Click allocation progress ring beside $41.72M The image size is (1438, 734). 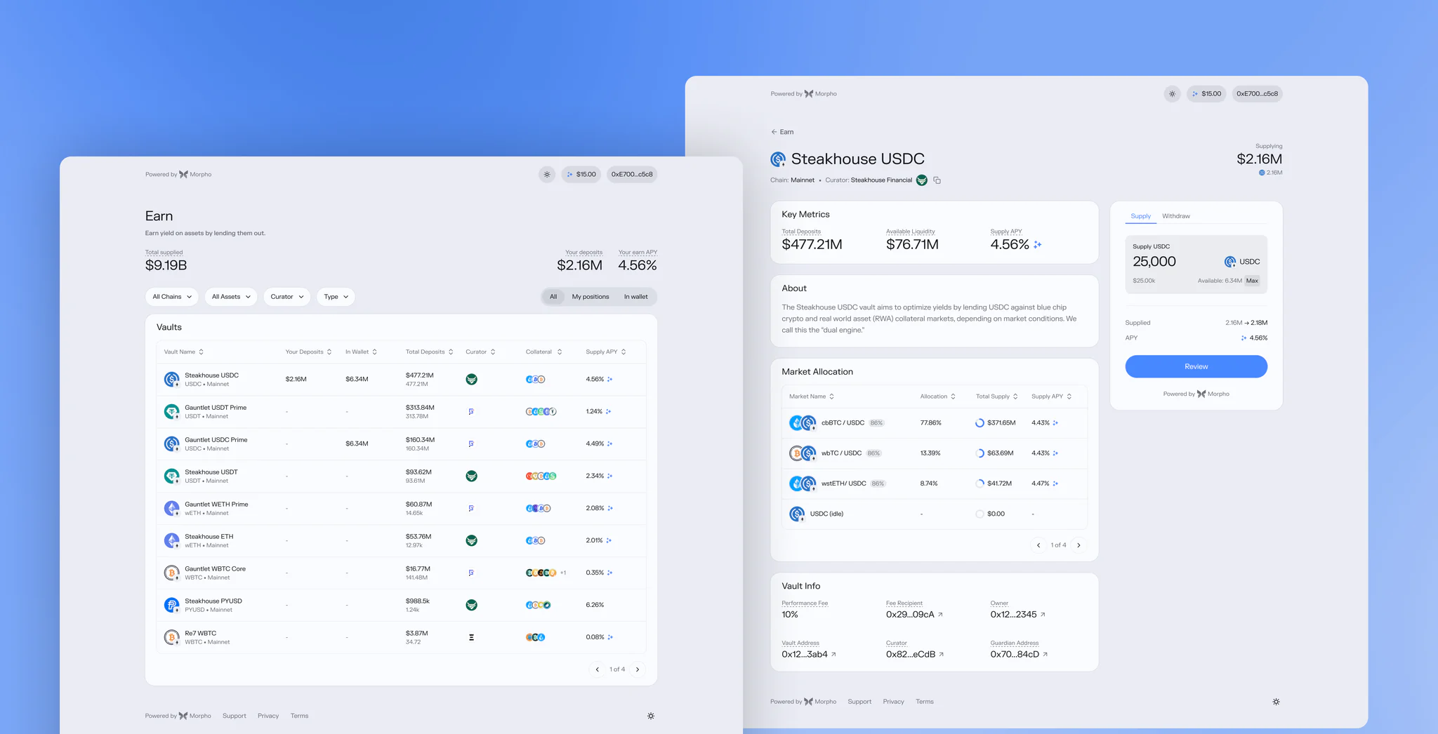pyautogui.click(x=979, y=483)
